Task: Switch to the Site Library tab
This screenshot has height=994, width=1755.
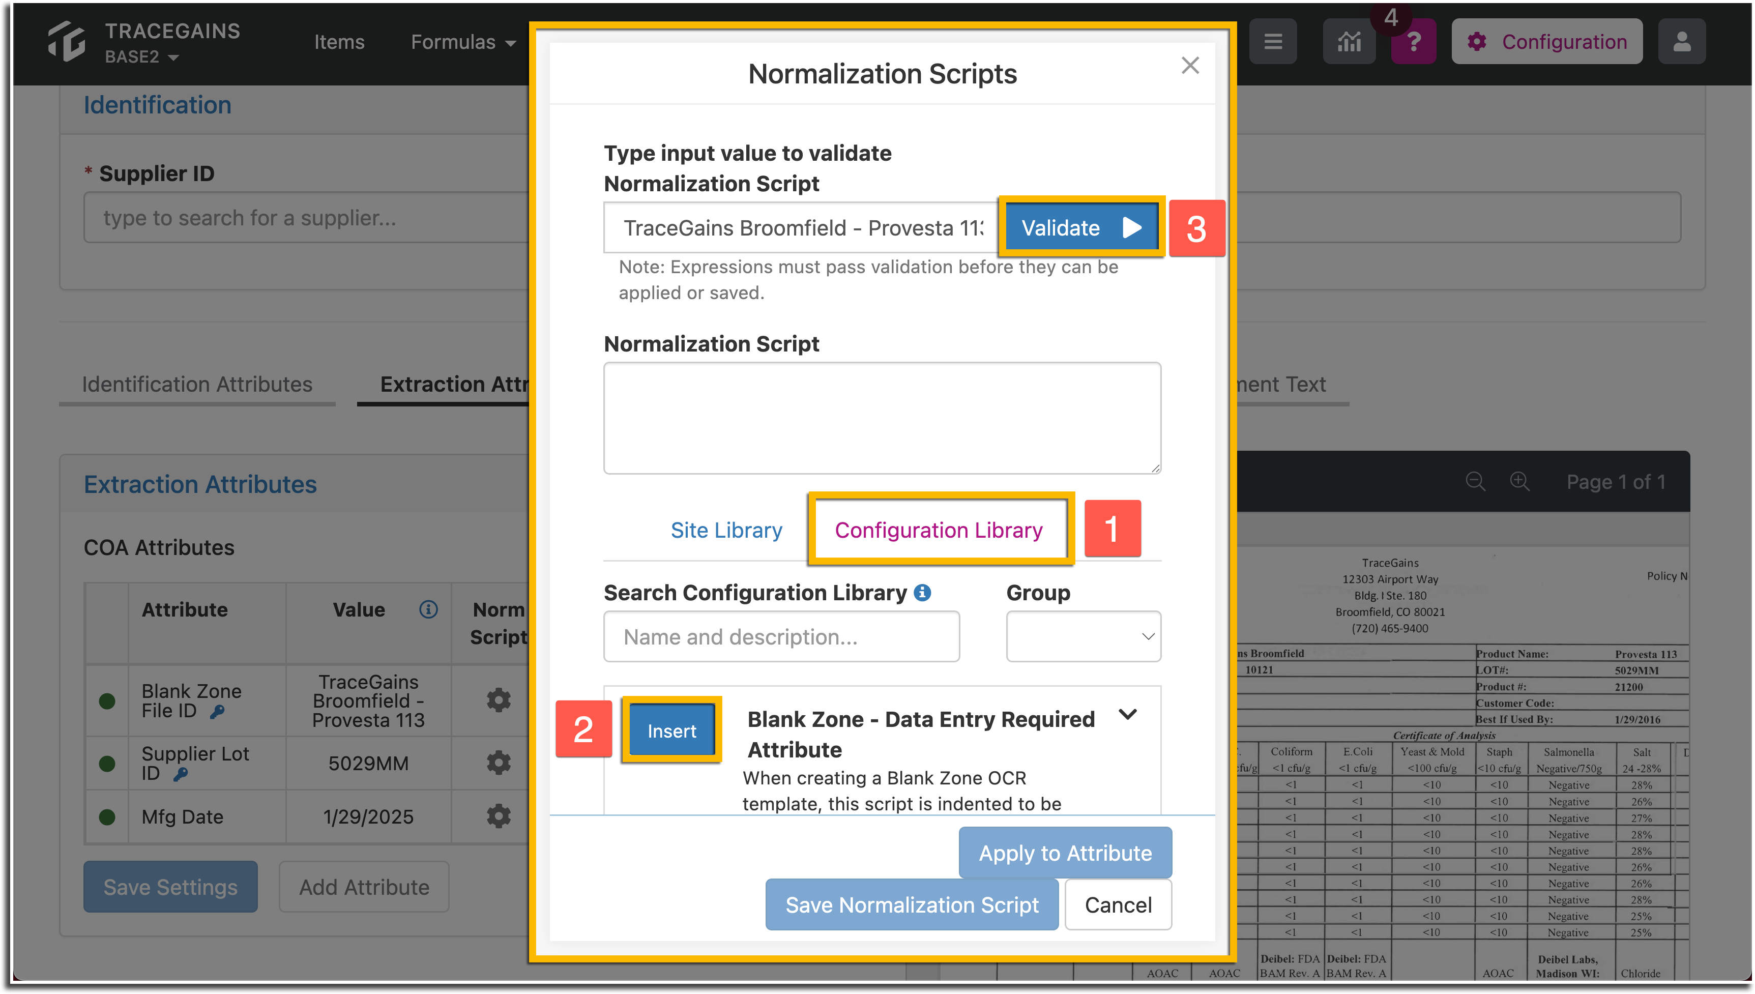Action: (x=725, y=530)
